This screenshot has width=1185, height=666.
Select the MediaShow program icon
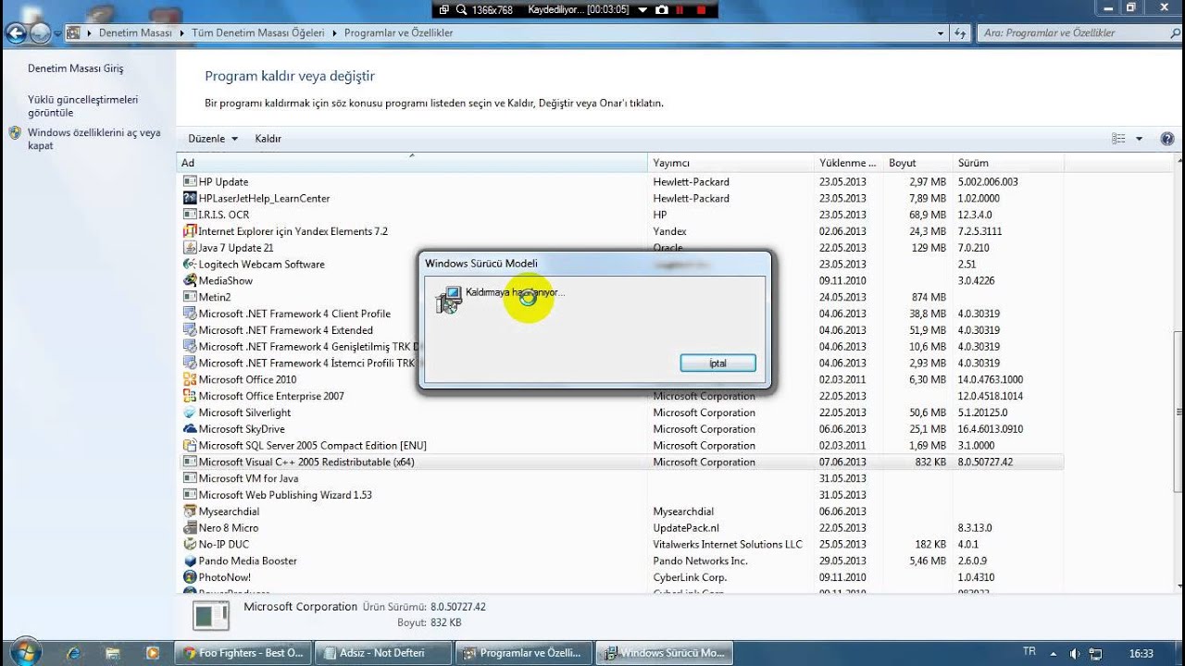pyautogui.click(x=190, y=280)
